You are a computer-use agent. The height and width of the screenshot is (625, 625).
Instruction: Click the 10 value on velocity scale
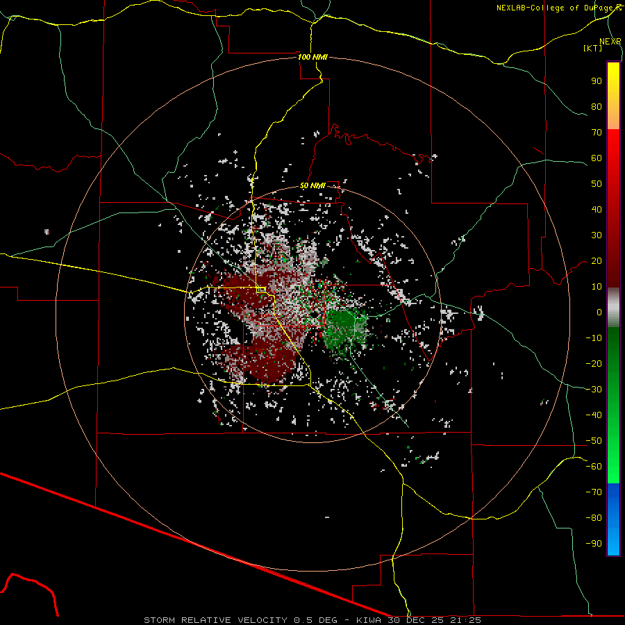coord(597,287)
